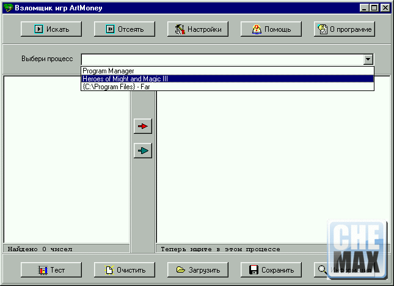Open Настройки settings
The image size is (394, 286).
pyautogui.click(x=198, y=29)
